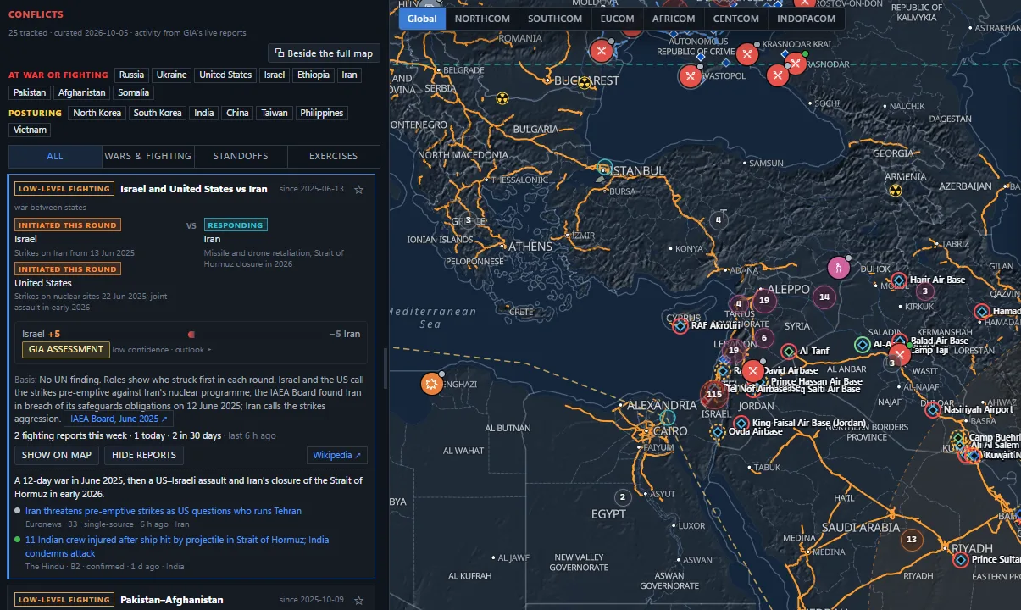The image size is (1021, 610).
Task: Collapse reports with HIDE REPORTS
Action: pos(145,455)
